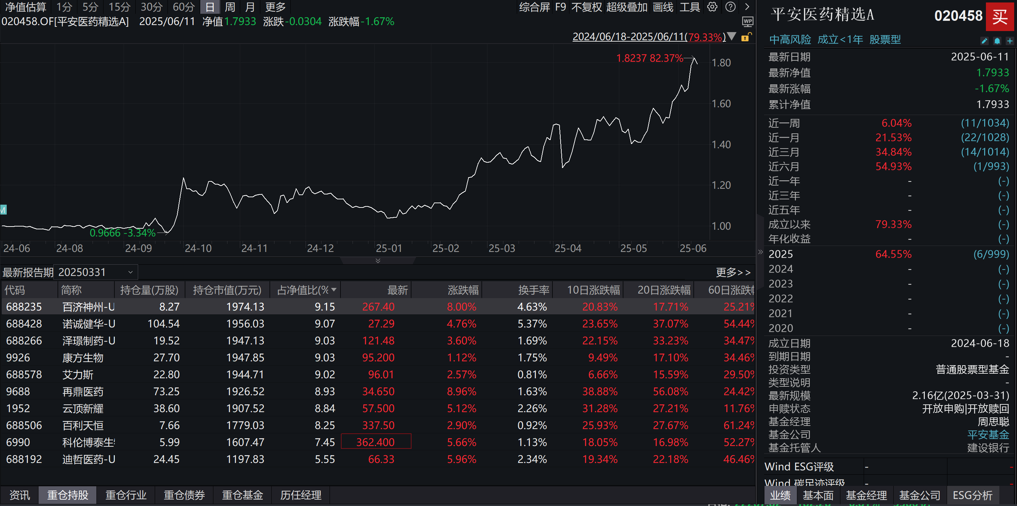Click the pencil edit icon beside fund tags

pos(984,41)
